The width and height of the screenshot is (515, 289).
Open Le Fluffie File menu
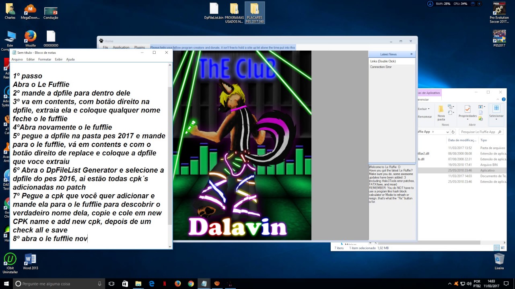point(105,47)
